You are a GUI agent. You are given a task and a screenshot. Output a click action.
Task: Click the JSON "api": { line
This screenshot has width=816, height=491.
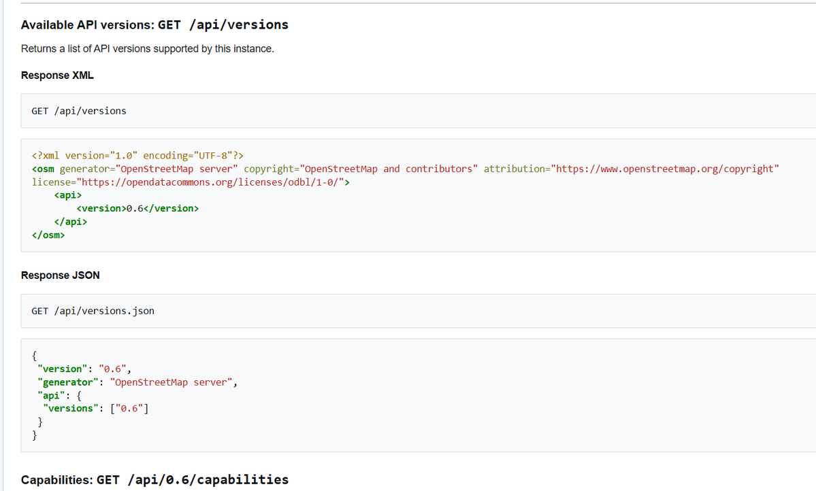pos(59,396)
